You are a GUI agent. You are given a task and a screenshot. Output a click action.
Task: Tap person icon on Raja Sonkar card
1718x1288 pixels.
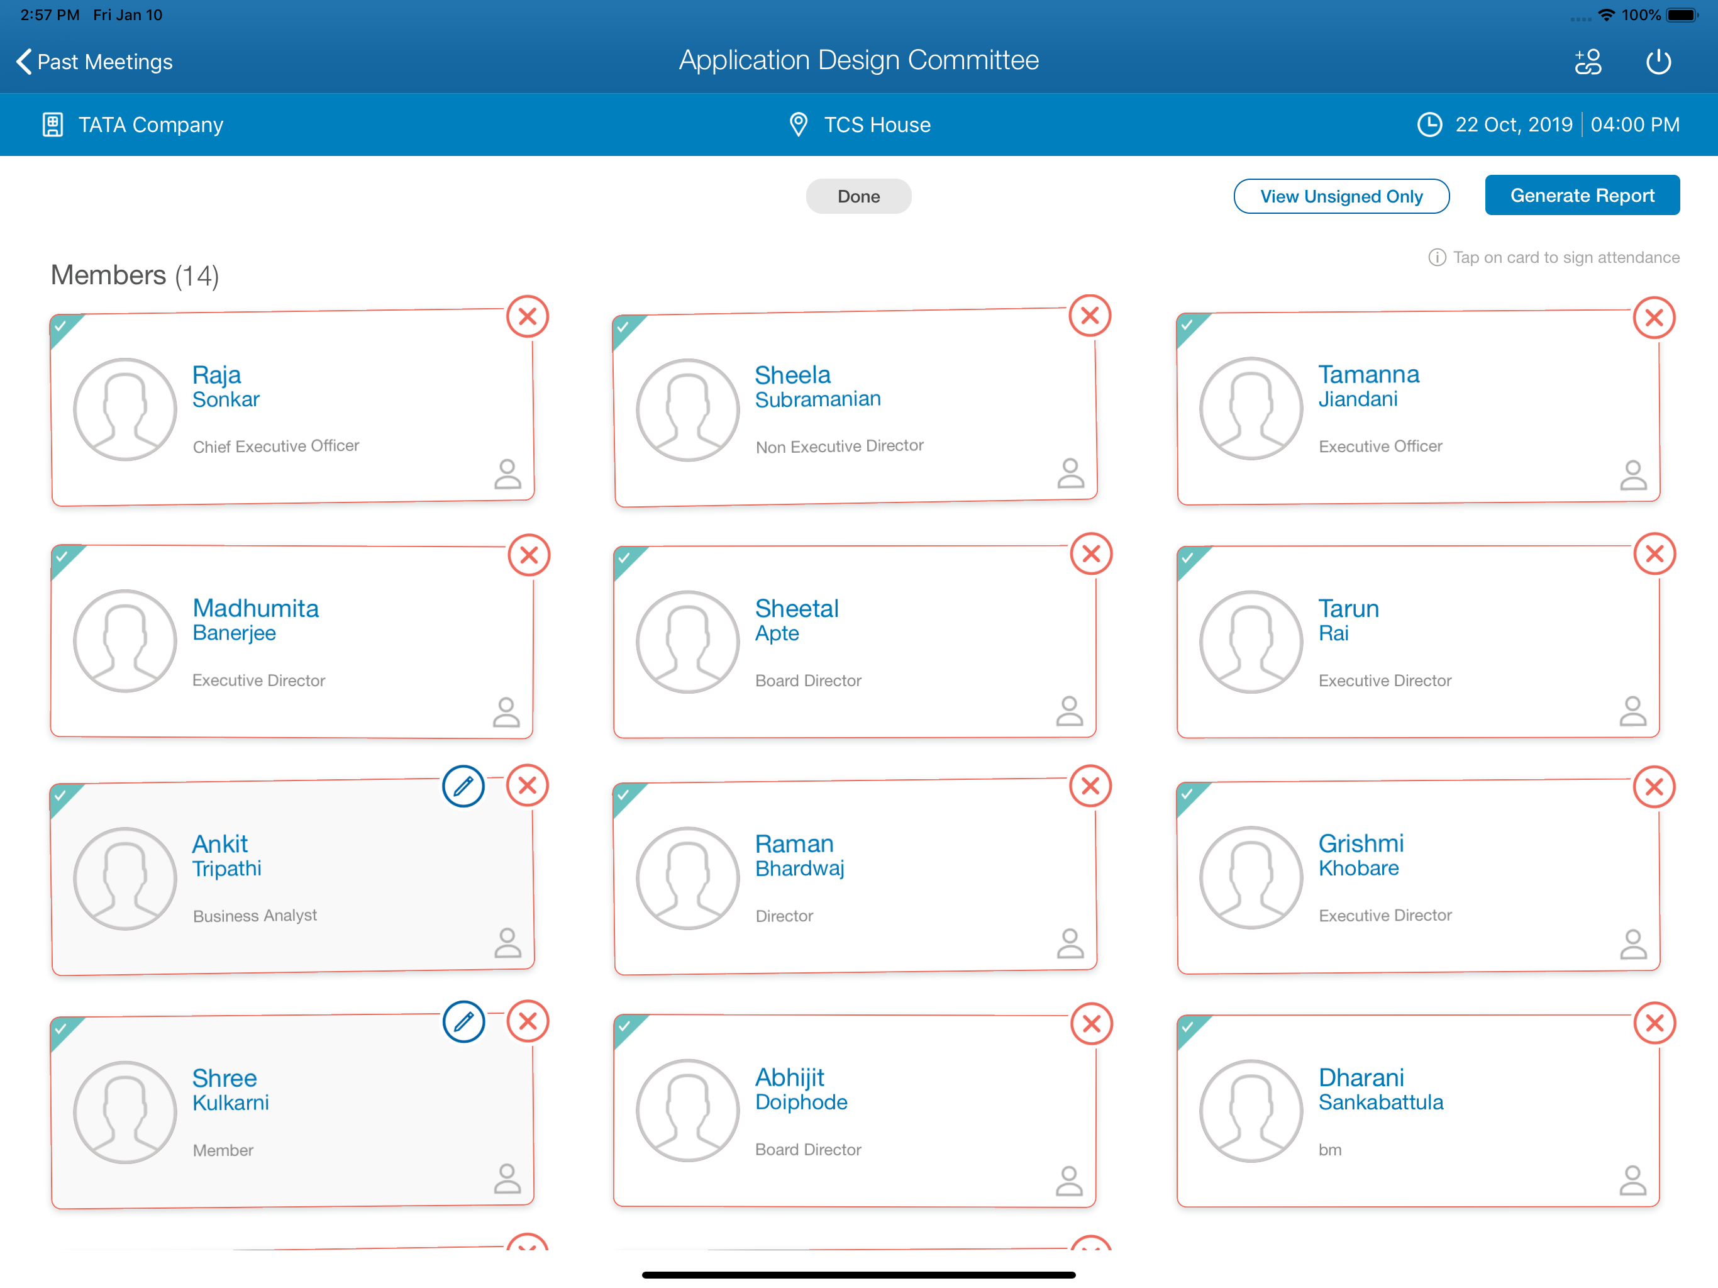click(x=507, y=474)
